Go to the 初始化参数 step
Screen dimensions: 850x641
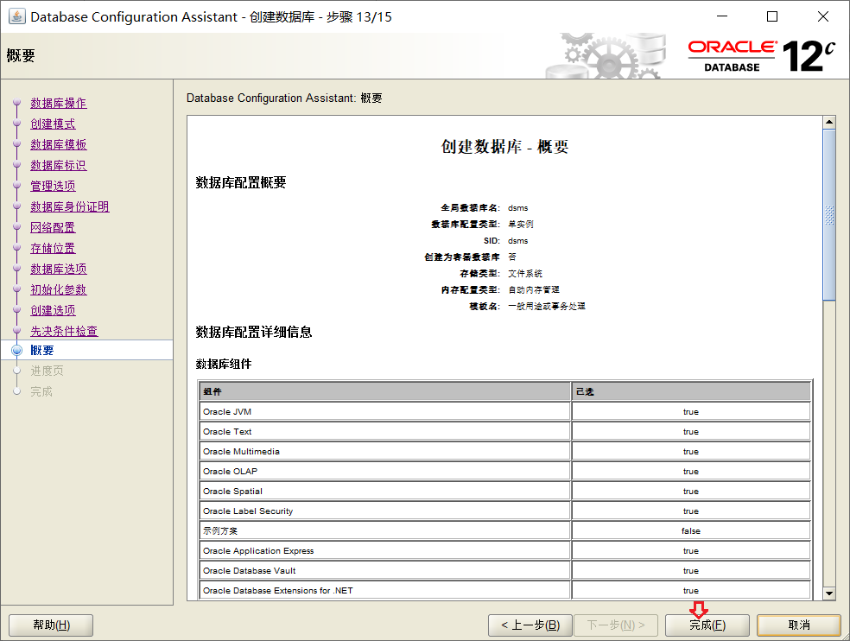[x=59, y=289]
